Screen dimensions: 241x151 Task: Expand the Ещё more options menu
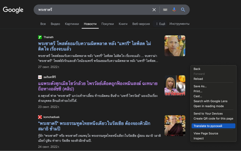point(160,24)
